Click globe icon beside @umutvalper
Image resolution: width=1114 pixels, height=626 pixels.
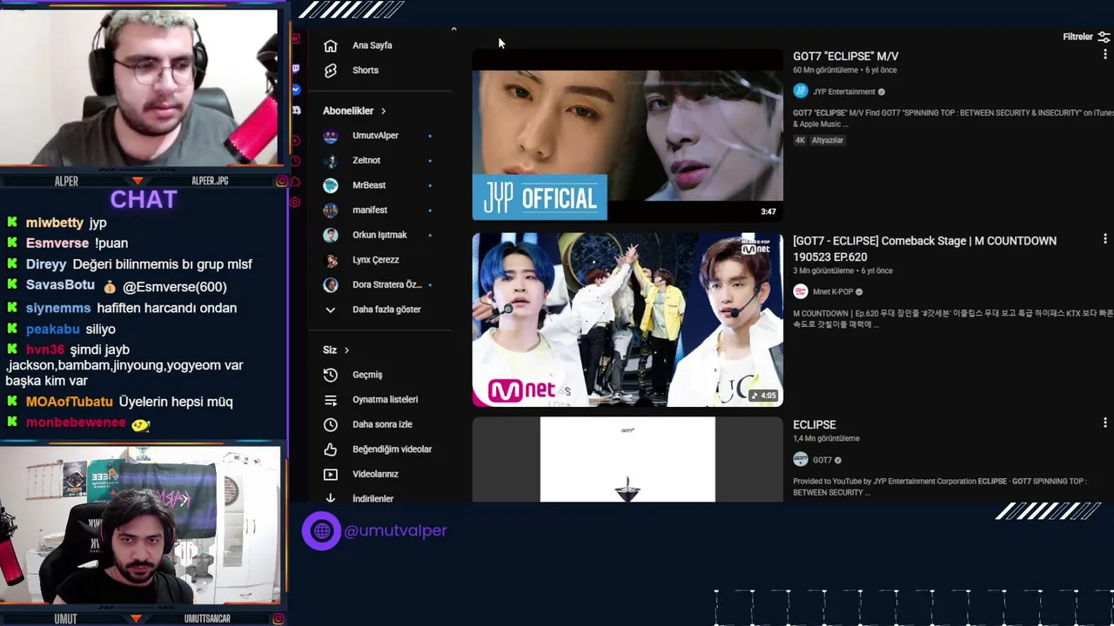click(x=321, y=530)
